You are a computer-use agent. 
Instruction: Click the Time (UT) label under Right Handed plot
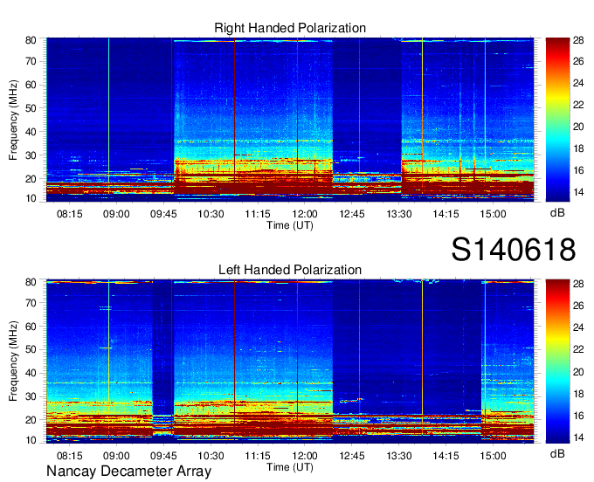coord(290,225)
